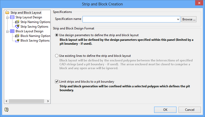
Task: Confirm with the OK button
Action: coord(165,110)
